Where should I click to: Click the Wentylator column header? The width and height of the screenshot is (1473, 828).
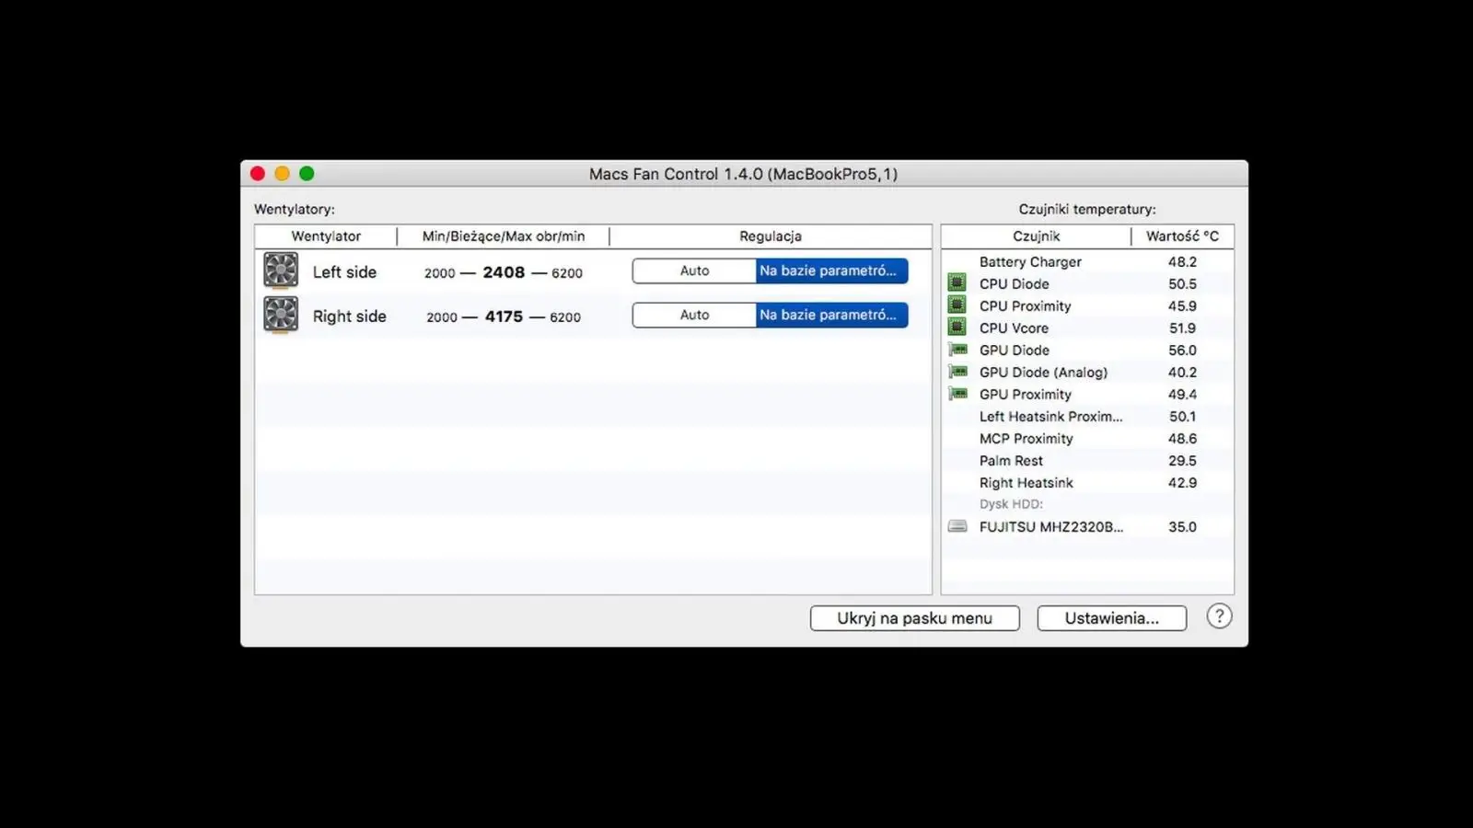click(x=326, y=236)
